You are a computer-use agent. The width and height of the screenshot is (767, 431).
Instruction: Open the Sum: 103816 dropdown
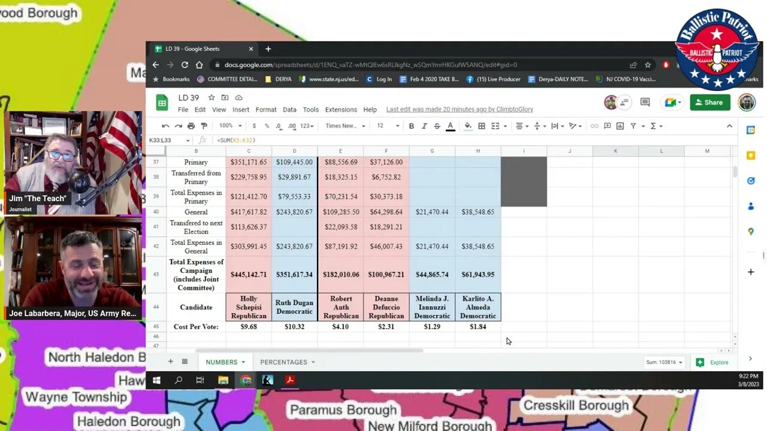664,362
